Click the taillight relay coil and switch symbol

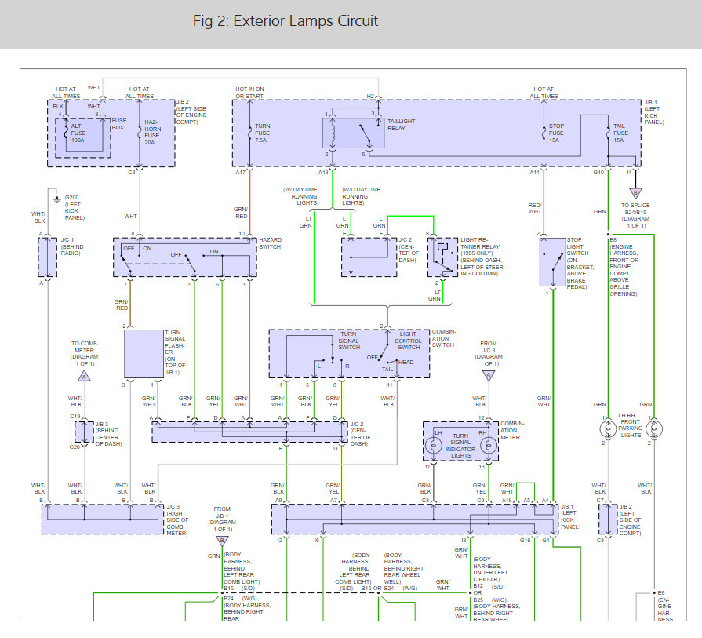pyautogui.click(x=353, y=133)
